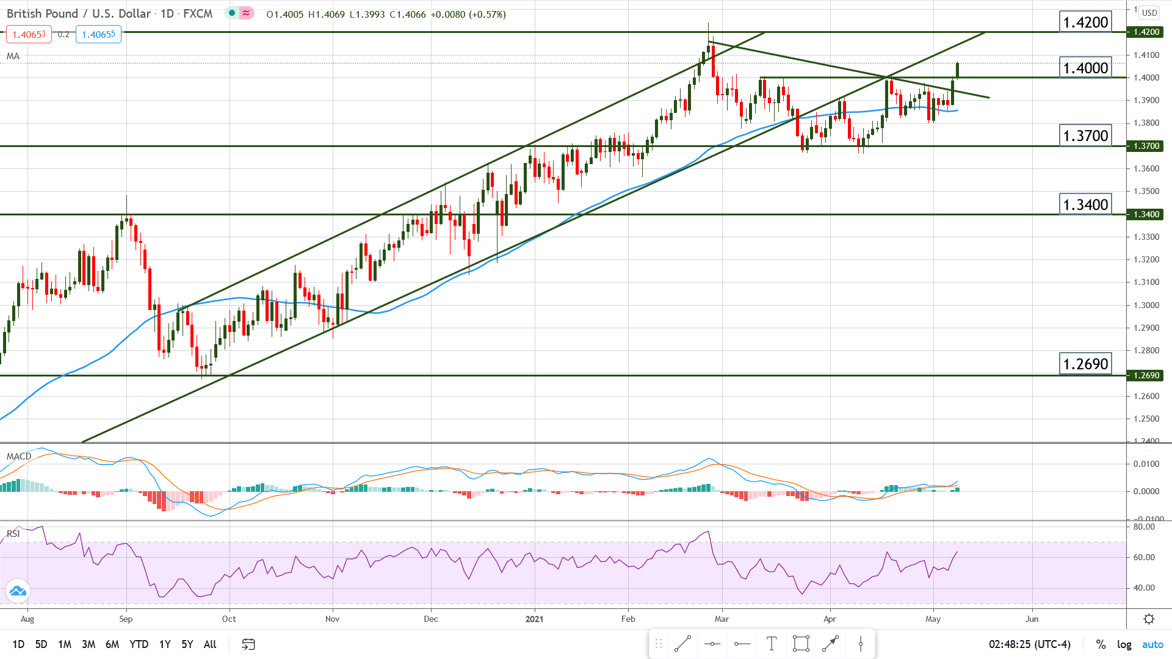Click the FXCM exchange label

click(x=198, y=13)
